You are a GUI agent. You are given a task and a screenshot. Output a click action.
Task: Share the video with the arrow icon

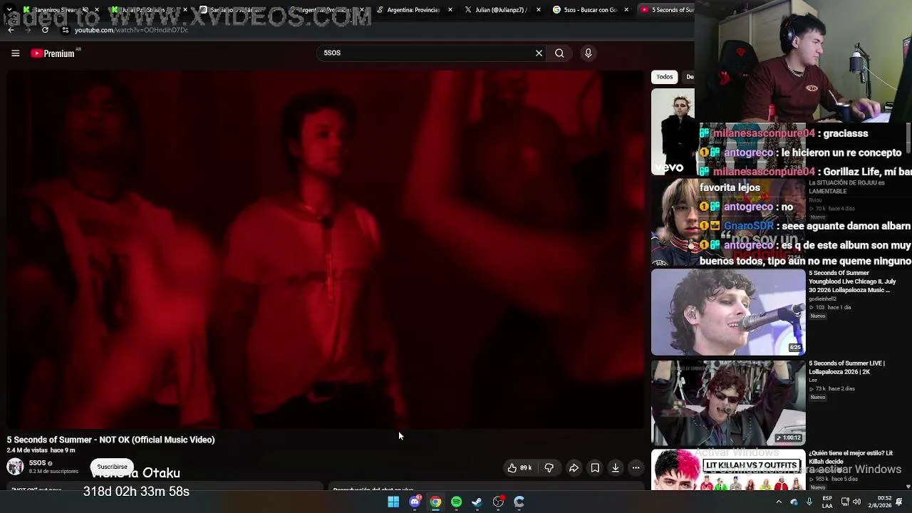pyautogui.click(x=574, y=468)
